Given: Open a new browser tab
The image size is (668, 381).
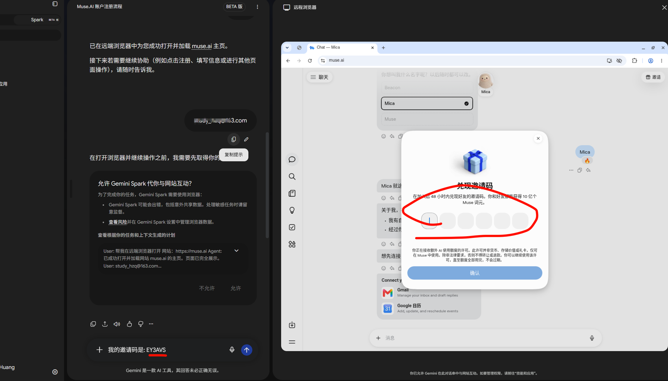Looking at the screenshot, I should (383, 48).
